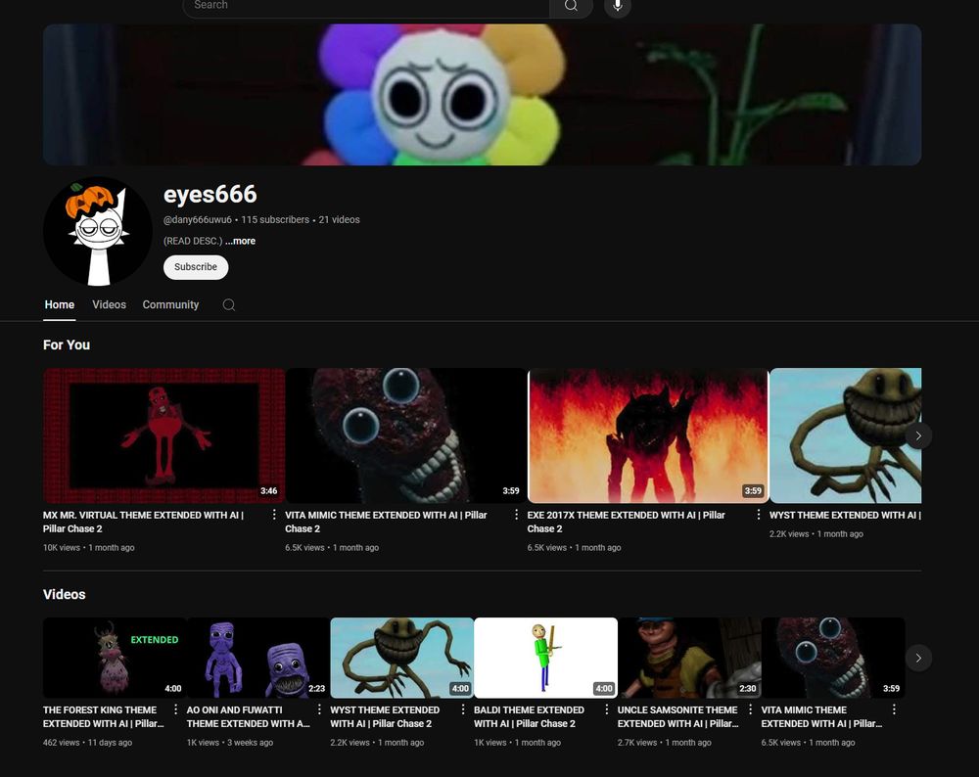Click the search magnifier button in top bar
This screenshot has height=777, width=979.
[571, 6]
